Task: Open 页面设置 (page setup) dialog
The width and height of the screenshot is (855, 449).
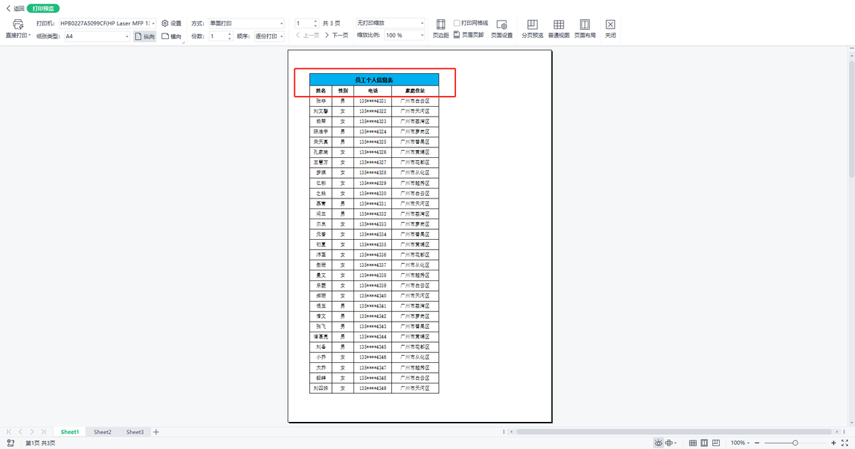Action: [x=501, y=28]
